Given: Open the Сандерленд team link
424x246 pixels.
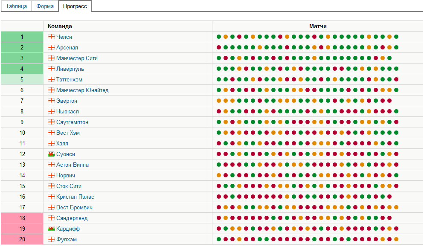Looking at the screenshot, I should (x=72, y=218).
